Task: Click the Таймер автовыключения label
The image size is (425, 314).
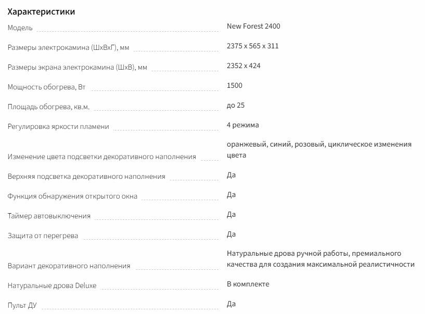Action: (49, 216)
